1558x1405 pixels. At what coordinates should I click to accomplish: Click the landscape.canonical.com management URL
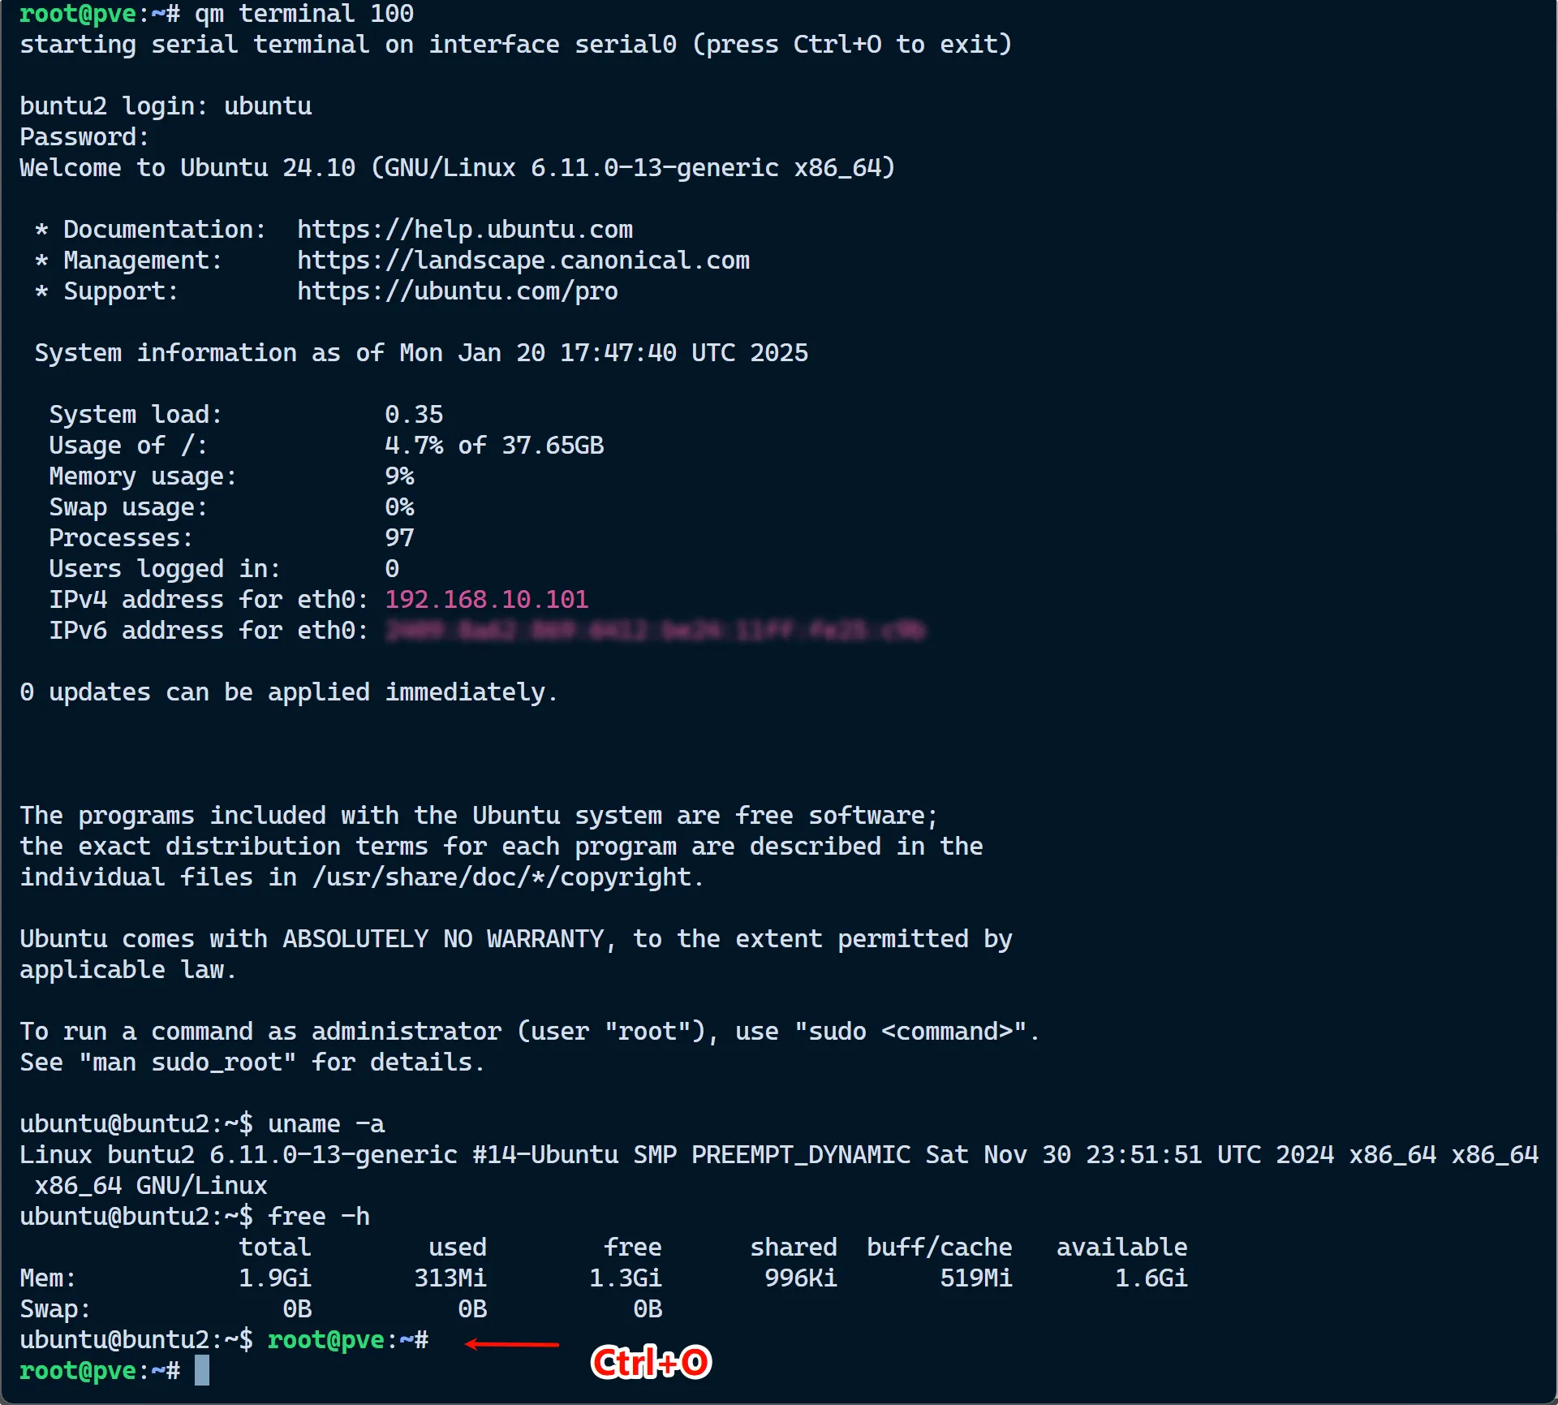pos(523,261)
